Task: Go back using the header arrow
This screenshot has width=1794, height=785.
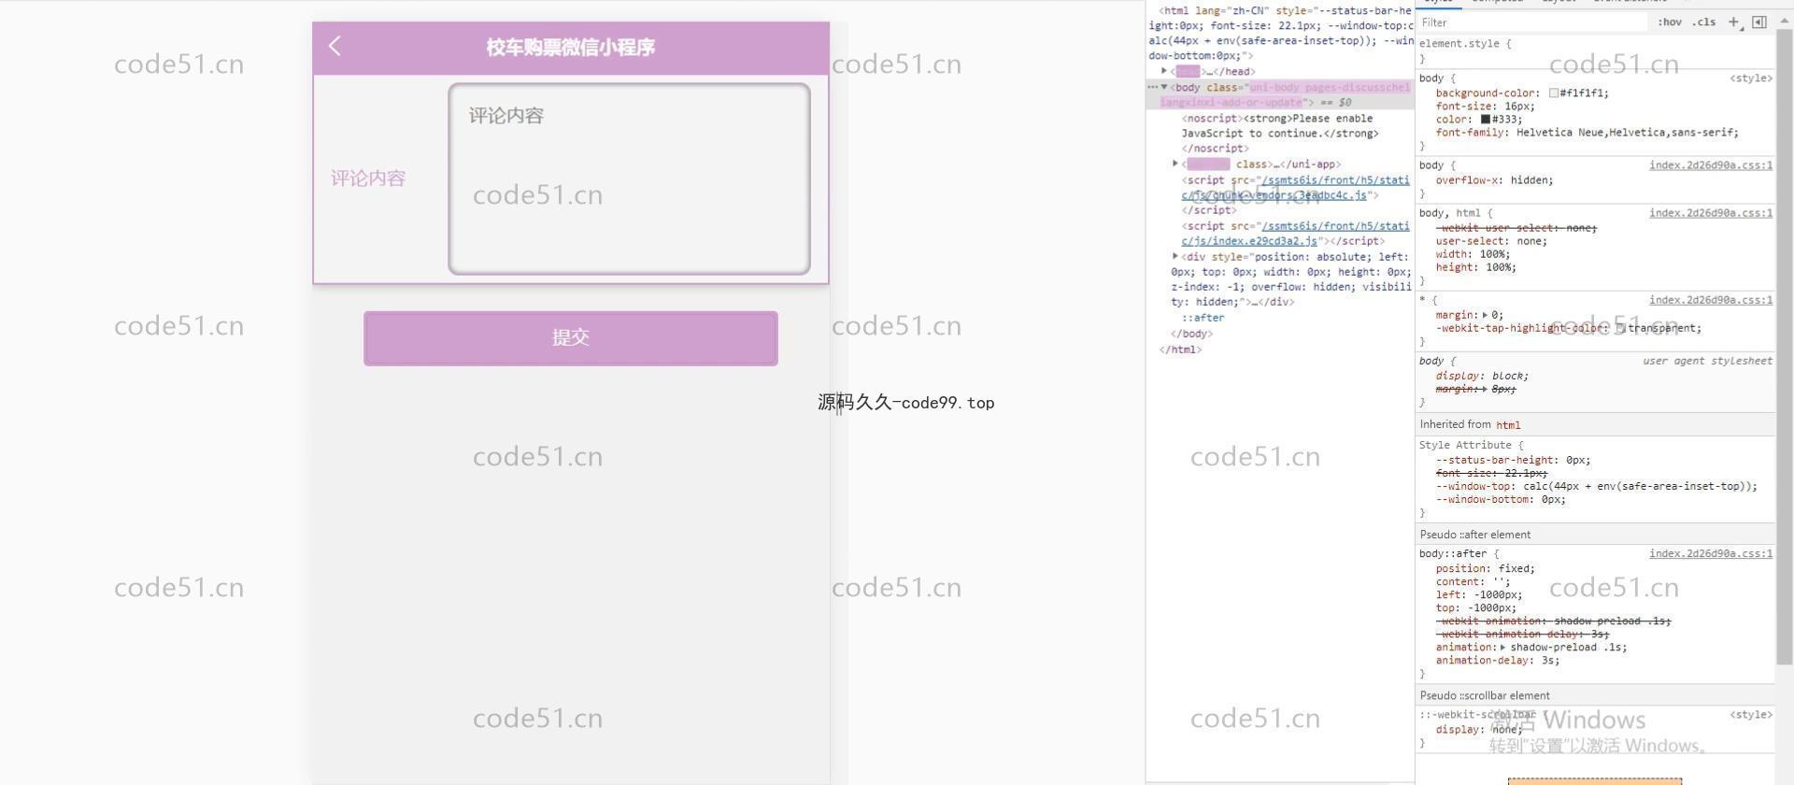Action: (335, 47)
